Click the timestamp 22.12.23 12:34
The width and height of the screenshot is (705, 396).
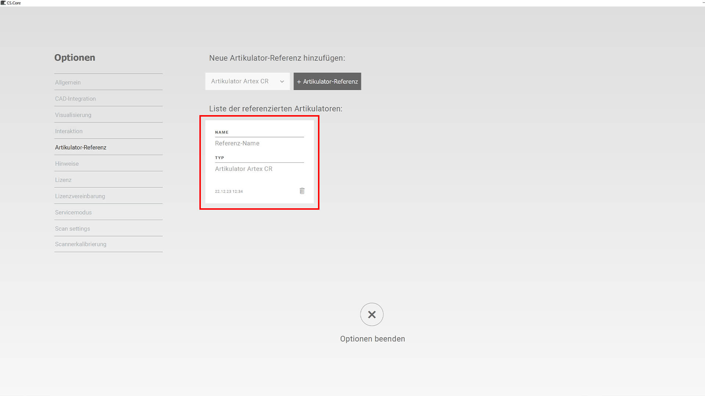pos(229,191)
